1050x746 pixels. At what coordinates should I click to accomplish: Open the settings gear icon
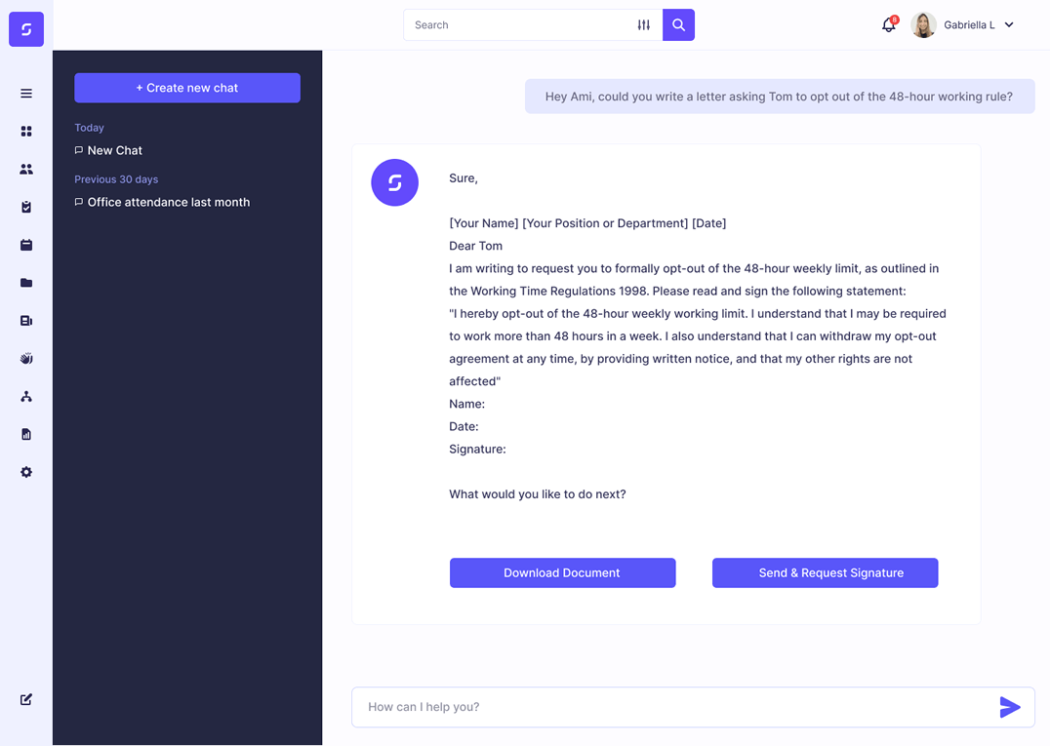tap(26, 472)
